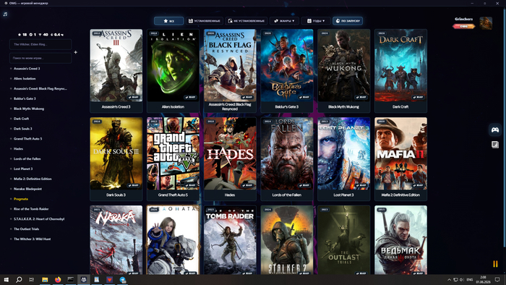Open the Naraka Bladepoint cover

(x=116, y=240)
